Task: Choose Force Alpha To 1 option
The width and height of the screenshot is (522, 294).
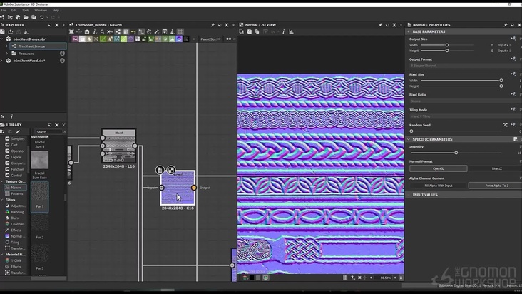Action: pyautogui.click(x=496, y=185)
